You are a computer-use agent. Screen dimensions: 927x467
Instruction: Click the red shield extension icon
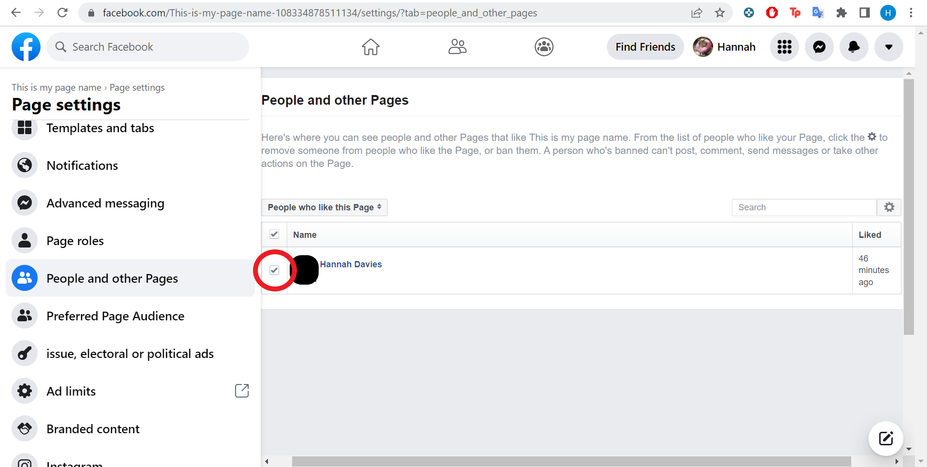772,13
